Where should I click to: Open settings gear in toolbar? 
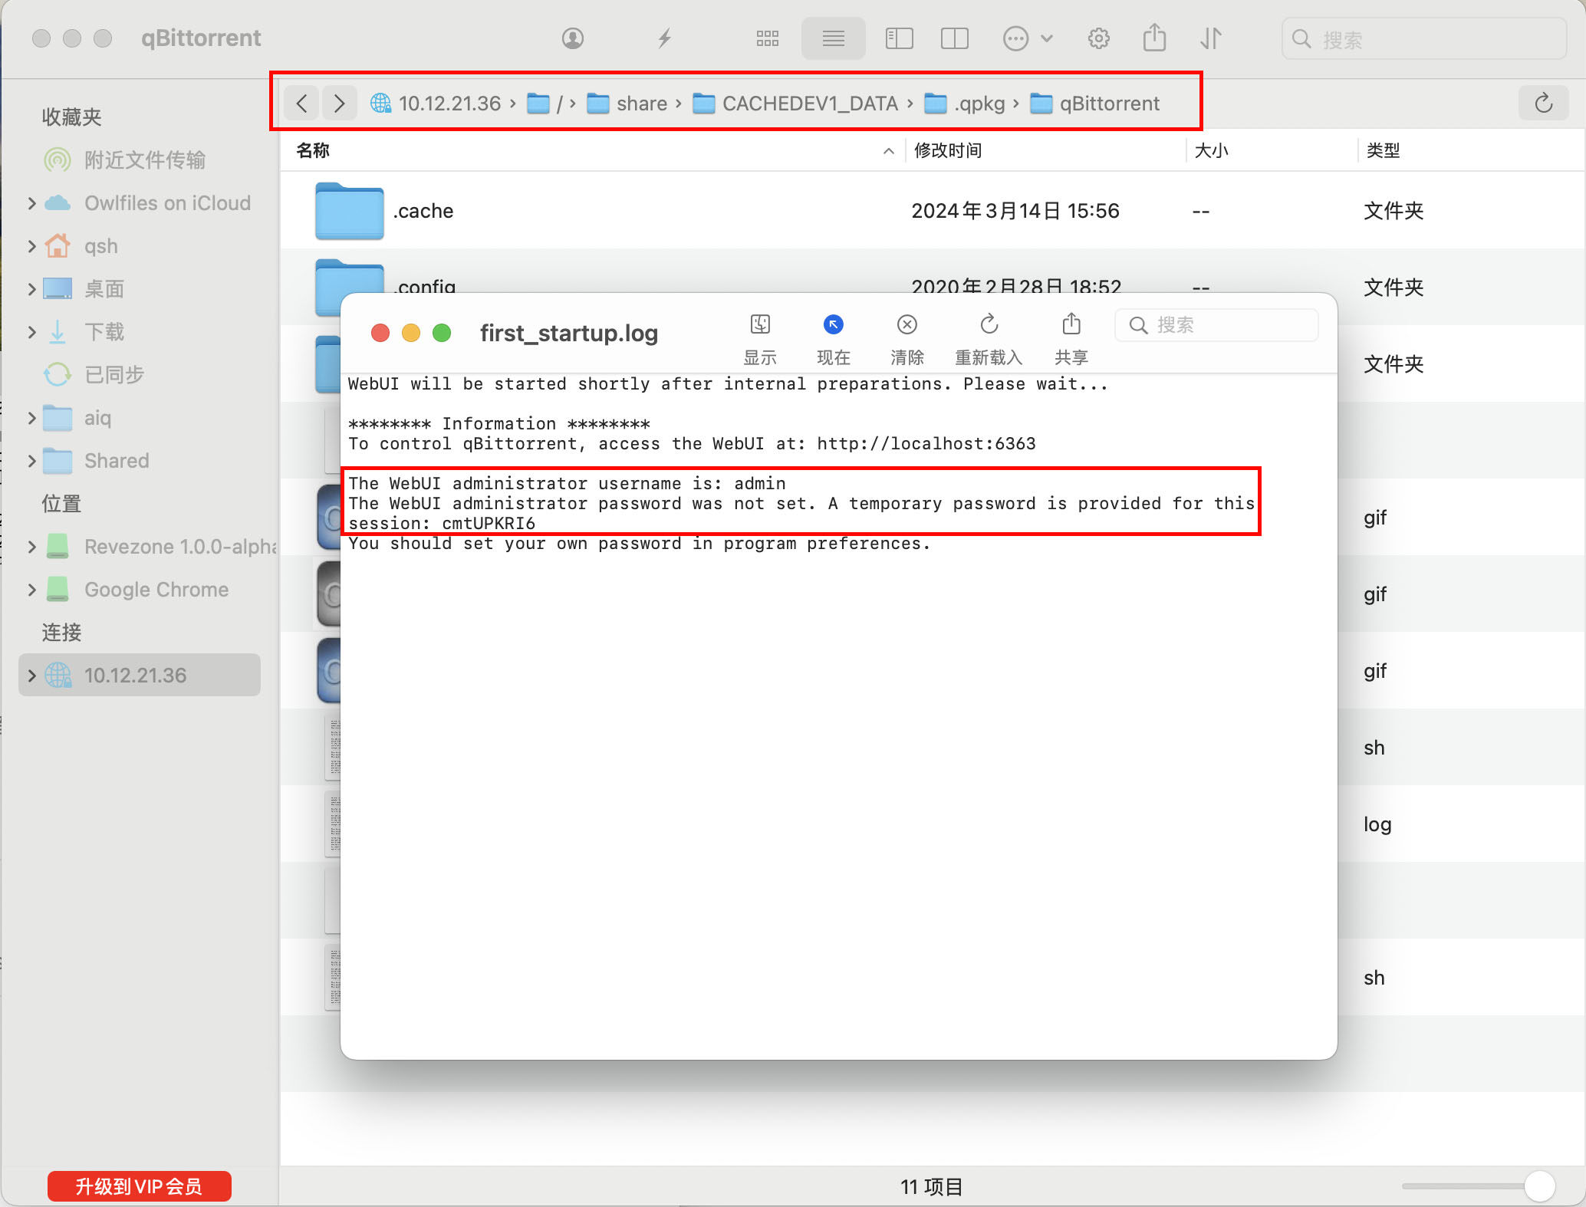1099,38
